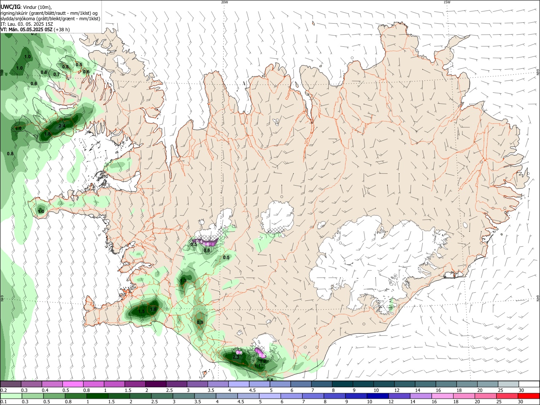The image size is (540, 405).
Task: Click the '64N' latitude label on the right edge
Action: click(538, 298)
